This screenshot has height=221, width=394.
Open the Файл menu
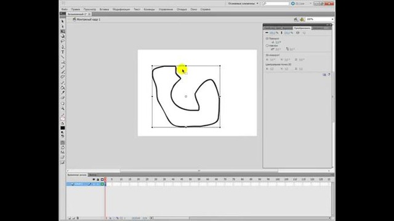coord(65,9)
